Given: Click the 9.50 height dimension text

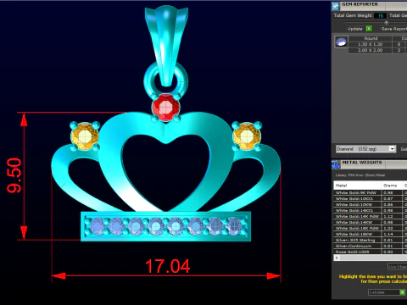Looking at the screenshot, I should coord(14,175).
